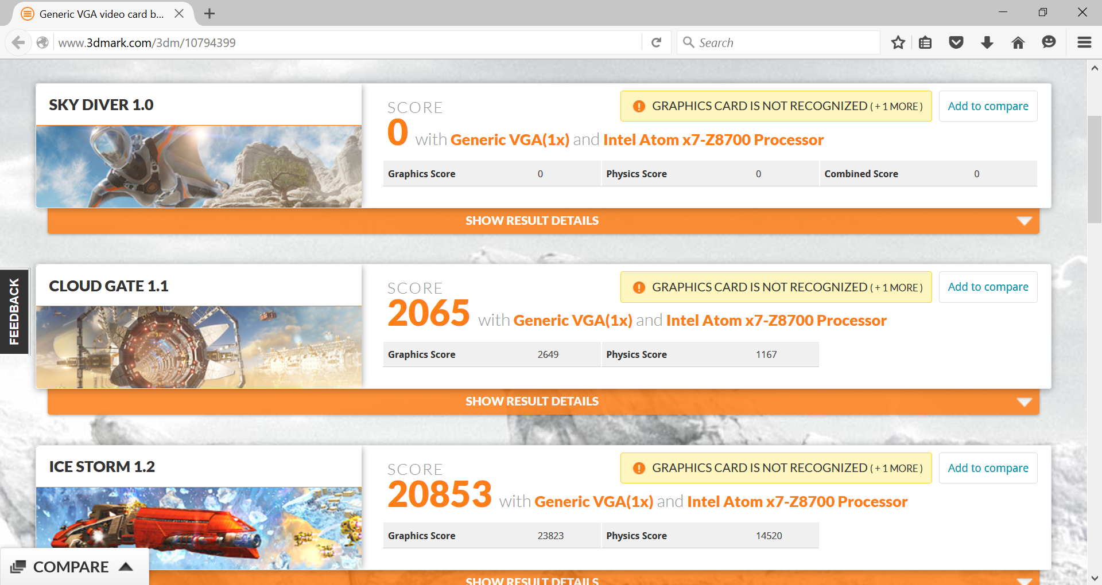Click Sky Diver GRAPHICS CARD IS NOT RECOGNIZED notice
This screenshot has height=585, width=1102.
776,106
